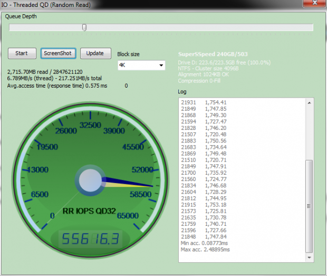
Task: Select log row 21848 1,747.84
Action: (204, 237)
